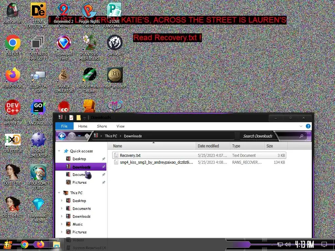Expand Desktop under This PC
335x251 pixels.
(62, 201)
